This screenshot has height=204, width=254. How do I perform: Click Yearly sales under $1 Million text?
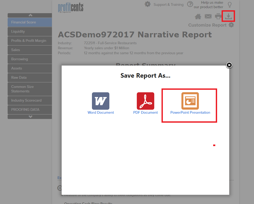106,48
